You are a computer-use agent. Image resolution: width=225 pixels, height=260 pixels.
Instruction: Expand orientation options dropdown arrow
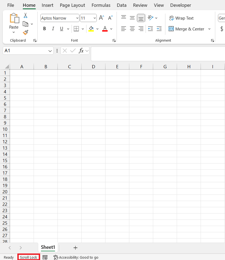(156, 18)
